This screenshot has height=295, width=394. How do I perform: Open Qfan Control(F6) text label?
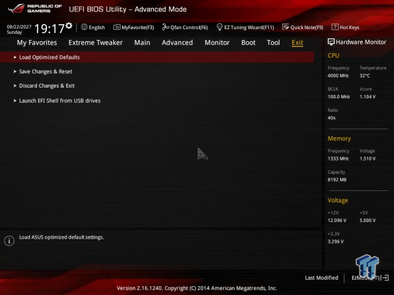[x=189, y=27]
